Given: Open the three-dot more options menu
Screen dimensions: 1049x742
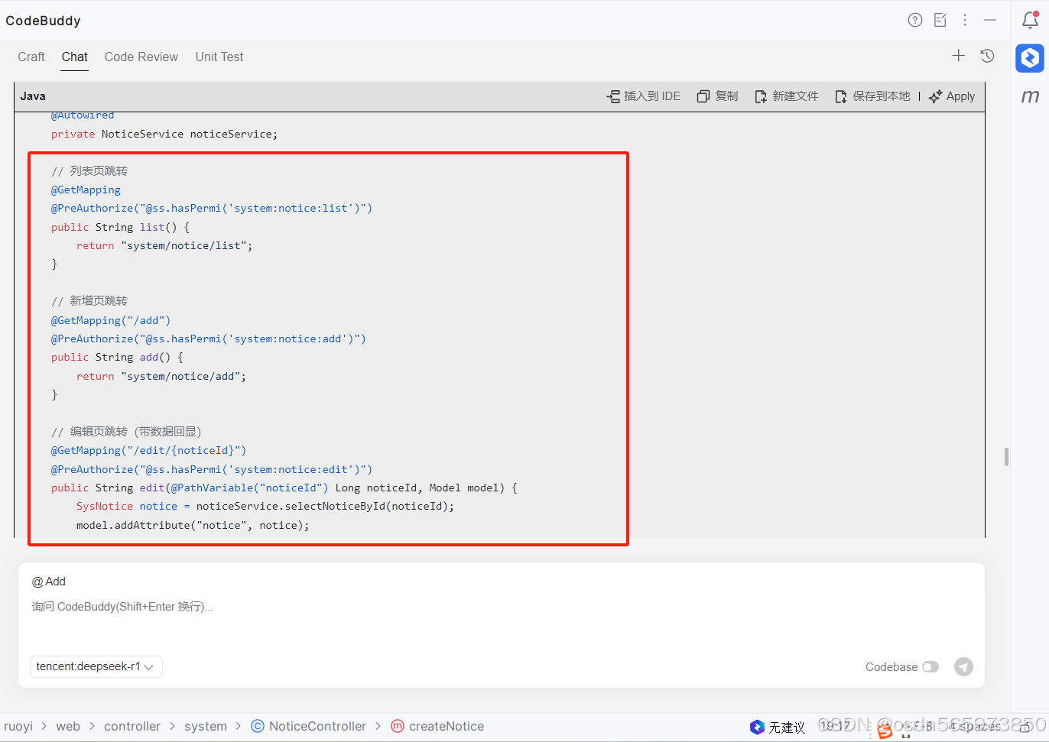Looking at the screenshot, I should point(965,21).
